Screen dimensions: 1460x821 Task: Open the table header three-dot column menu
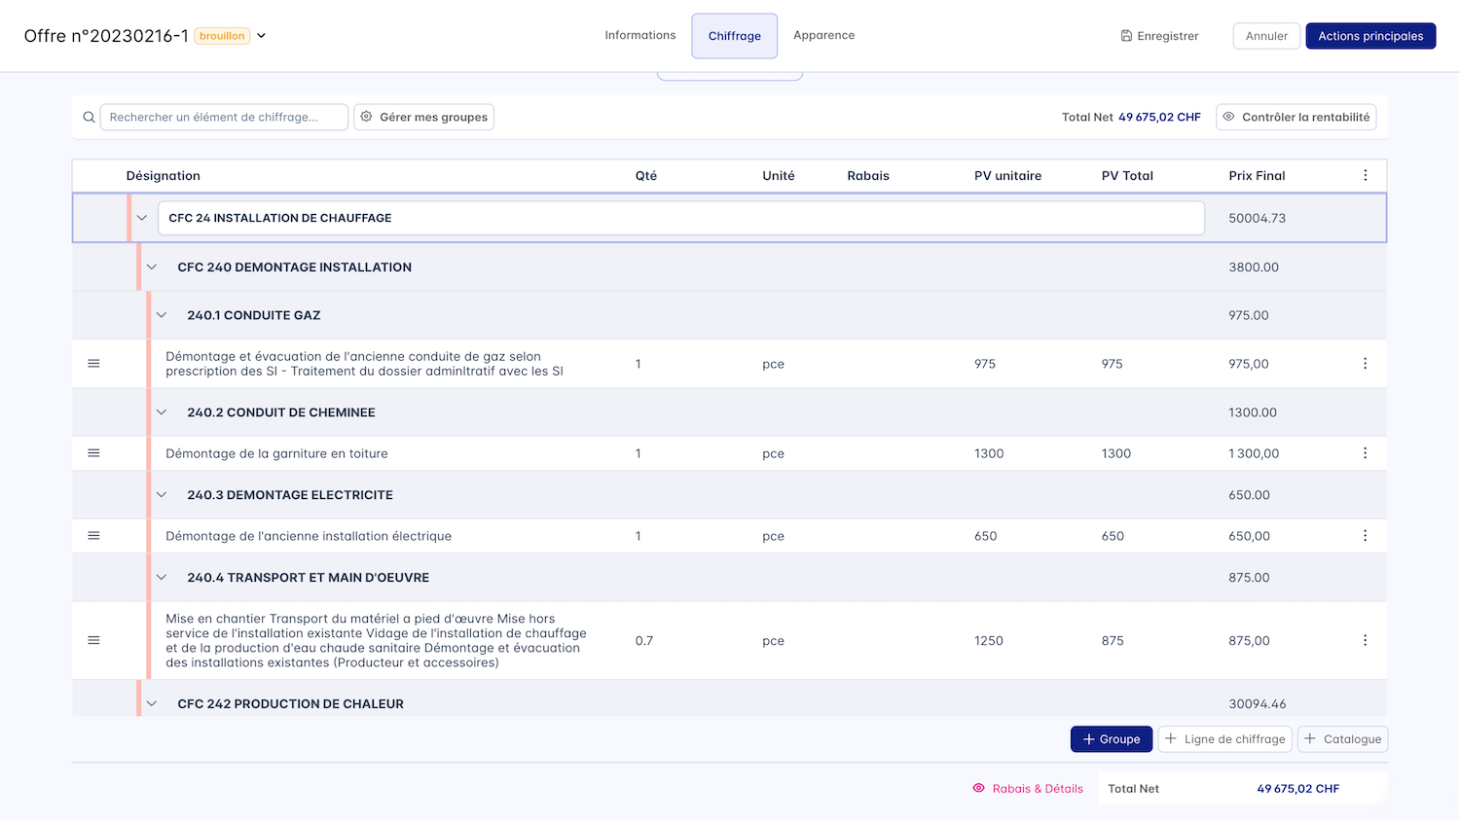[1366, 175]
